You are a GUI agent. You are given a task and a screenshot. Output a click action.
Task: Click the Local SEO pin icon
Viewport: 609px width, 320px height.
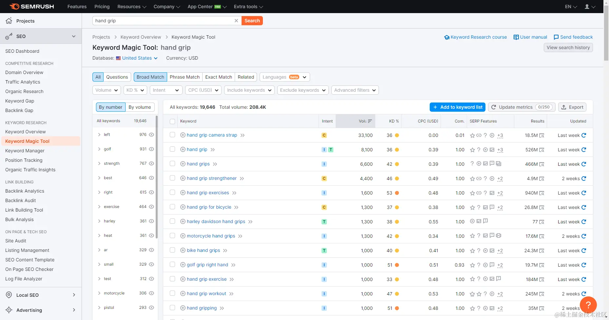coord(9,295)
